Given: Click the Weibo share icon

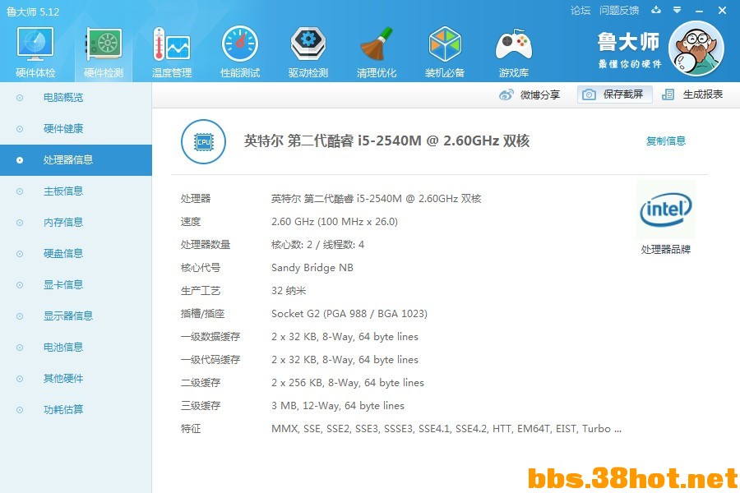Looking at the screenshot, I should pos(506,94).
